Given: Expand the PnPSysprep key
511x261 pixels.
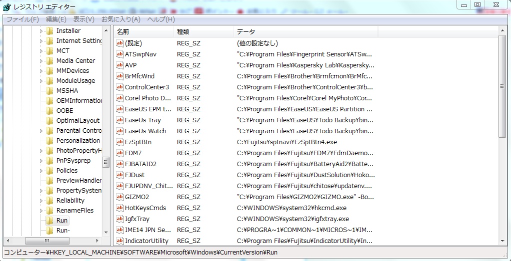Looking at the screenshot, I should coord(41,161).
